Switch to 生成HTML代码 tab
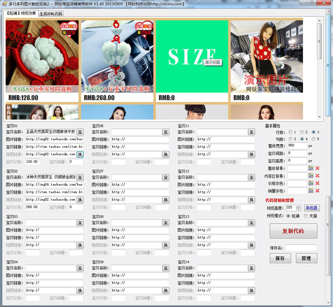Image resolution: width=333 pixels, height=307 pixels. (x=51, y=14)
